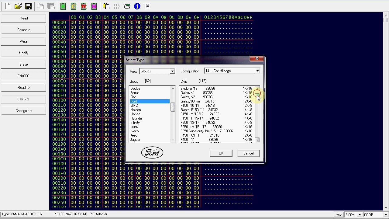Image resolution: width=389 pixels, height=219 pixels.
Task: Expand the View Groups dropdown
Action: [x=172, y=71]
